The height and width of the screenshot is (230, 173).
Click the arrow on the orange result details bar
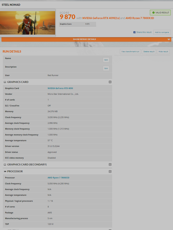(169, 39)
